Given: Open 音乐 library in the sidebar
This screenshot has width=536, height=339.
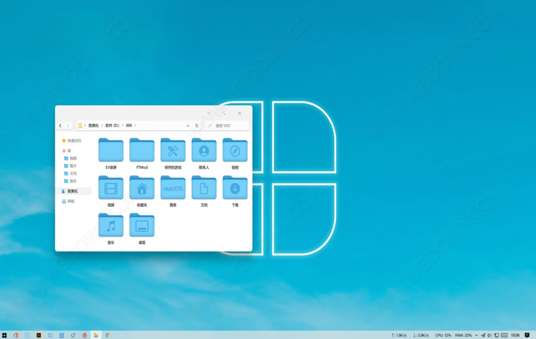Looking at the screenshot, I should point(71,181).
